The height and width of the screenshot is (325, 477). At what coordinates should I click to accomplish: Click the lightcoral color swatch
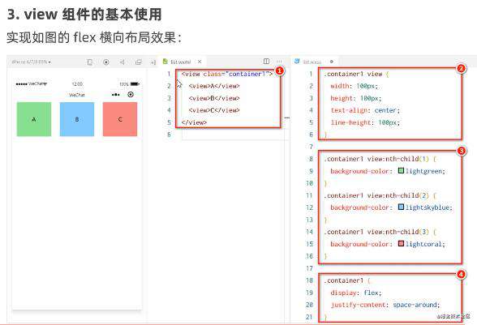coord(401,243)
